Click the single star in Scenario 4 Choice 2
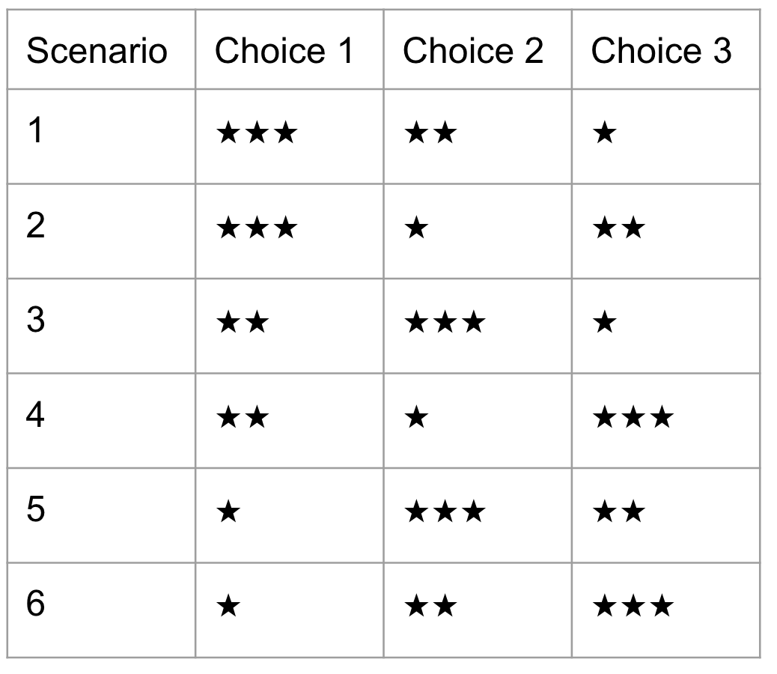This screenshot has height=674, width=777. tap(416, 417)
